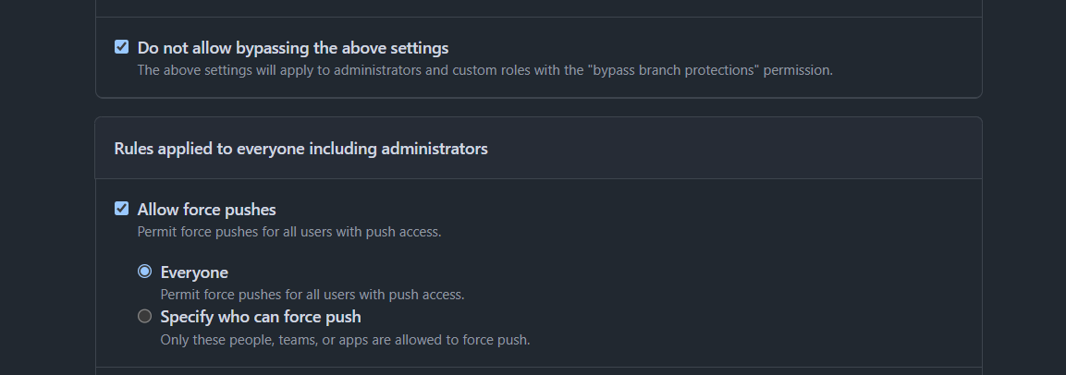1066x375 pixels.
Task: Click description text directly beneath 'Everyone' option
Action: (x=312, y=296)
